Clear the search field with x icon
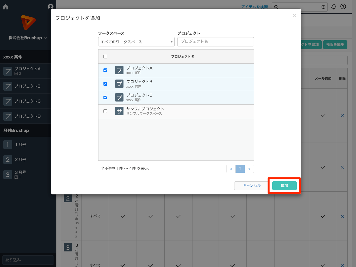The image size is (356, 267). click(x=323, y=7)
